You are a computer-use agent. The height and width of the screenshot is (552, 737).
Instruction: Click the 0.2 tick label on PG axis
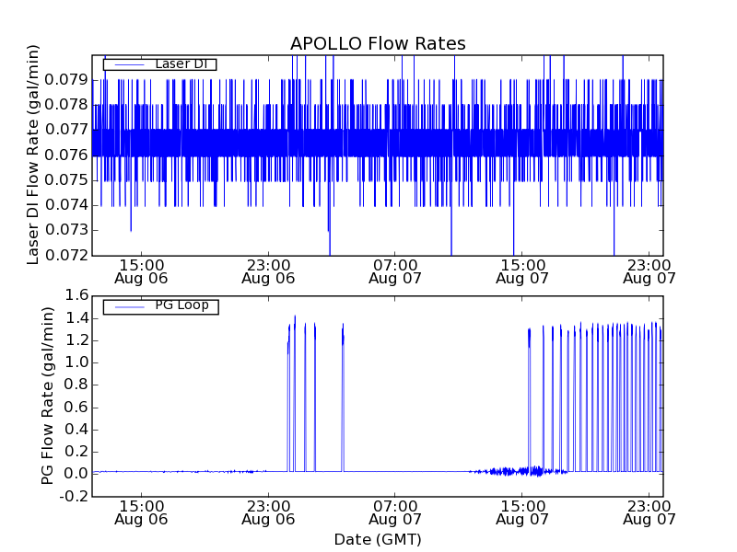pyautogui.click(x=76, y=452)
